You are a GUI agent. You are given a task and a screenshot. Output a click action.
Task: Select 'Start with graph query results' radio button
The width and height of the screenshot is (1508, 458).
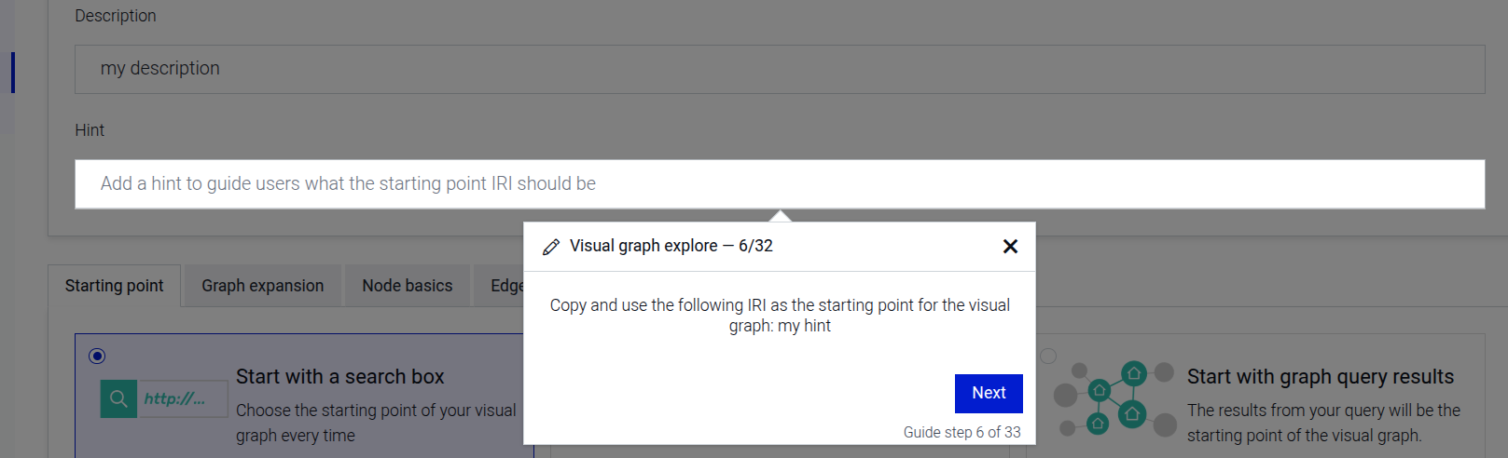[x=1048, y=357]
